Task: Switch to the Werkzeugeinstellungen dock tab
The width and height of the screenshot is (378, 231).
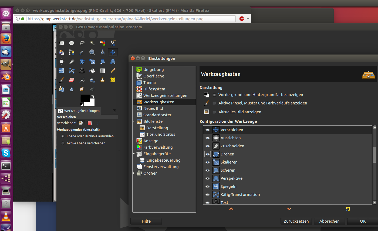Action: tap(79, 111)
